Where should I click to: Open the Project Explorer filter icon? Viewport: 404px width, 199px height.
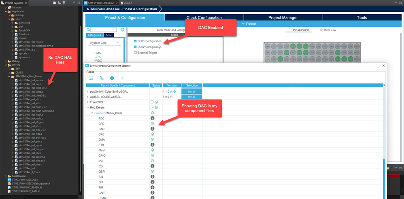64,3
